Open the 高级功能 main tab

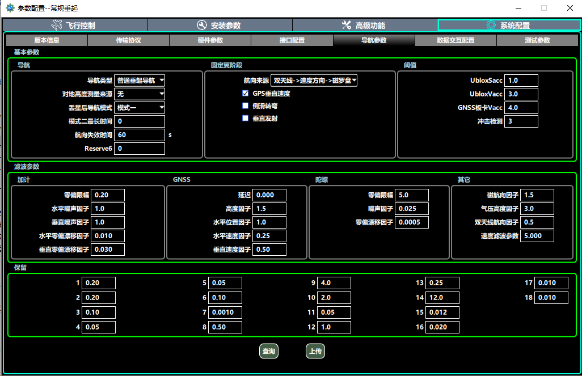coord(364,26)
